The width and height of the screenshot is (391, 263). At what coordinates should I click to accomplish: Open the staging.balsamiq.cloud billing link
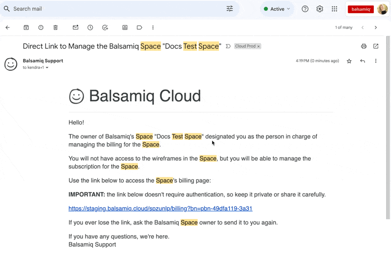(160, 209)
